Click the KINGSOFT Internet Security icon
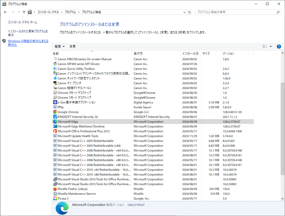The height and width of the screenshot is (216, 285). [55, 117]
